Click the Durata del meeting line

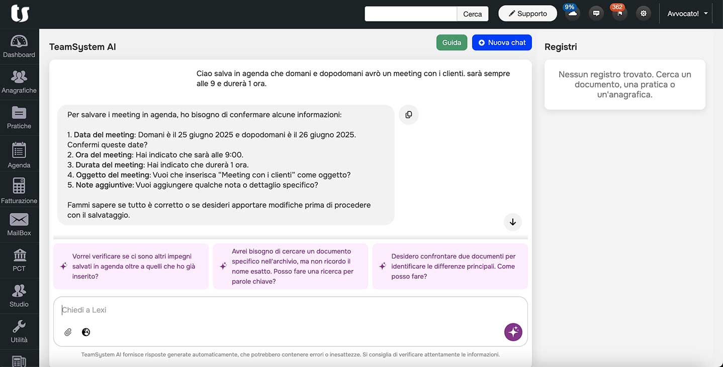[x=158, y=165]
